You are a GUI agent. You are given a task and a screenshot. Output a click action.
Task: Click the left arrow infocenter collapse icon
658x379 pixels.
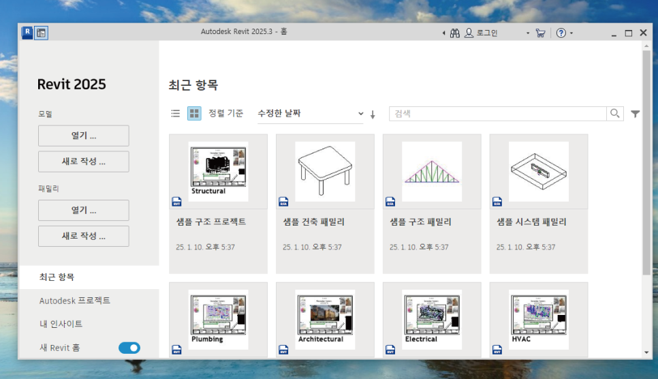[443, 33]
